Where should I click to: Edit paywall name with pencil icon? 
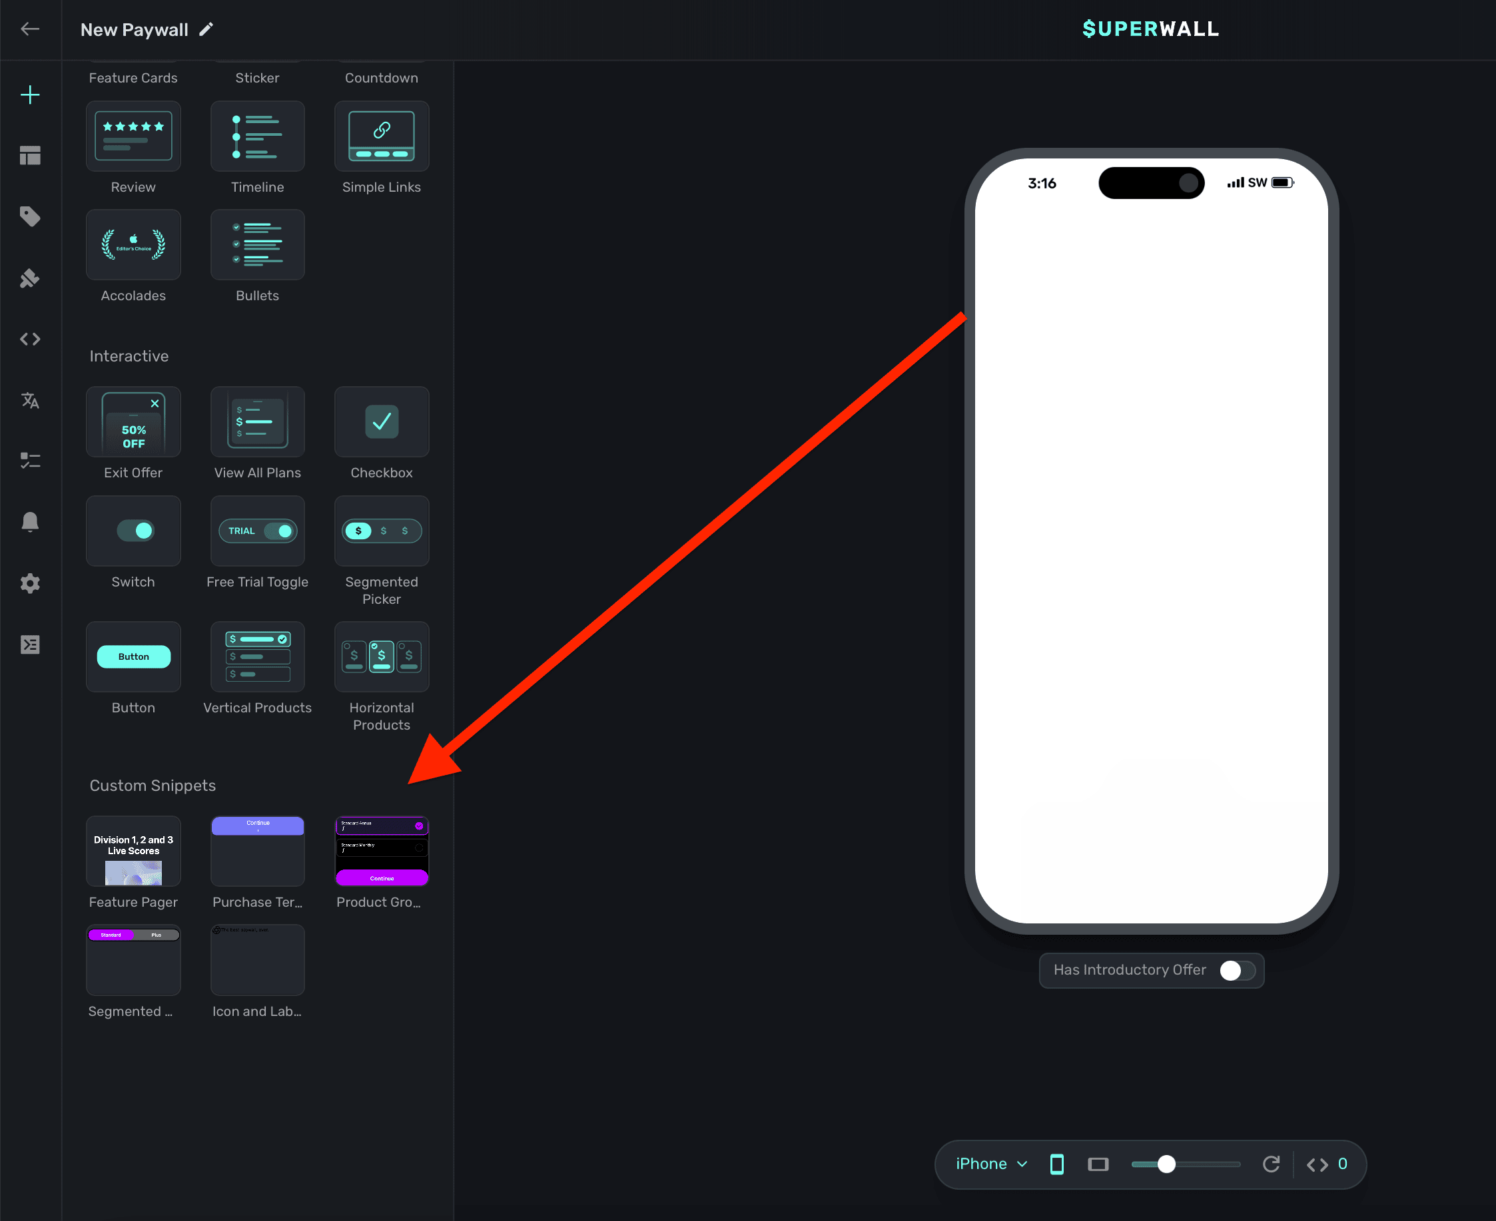206,29
